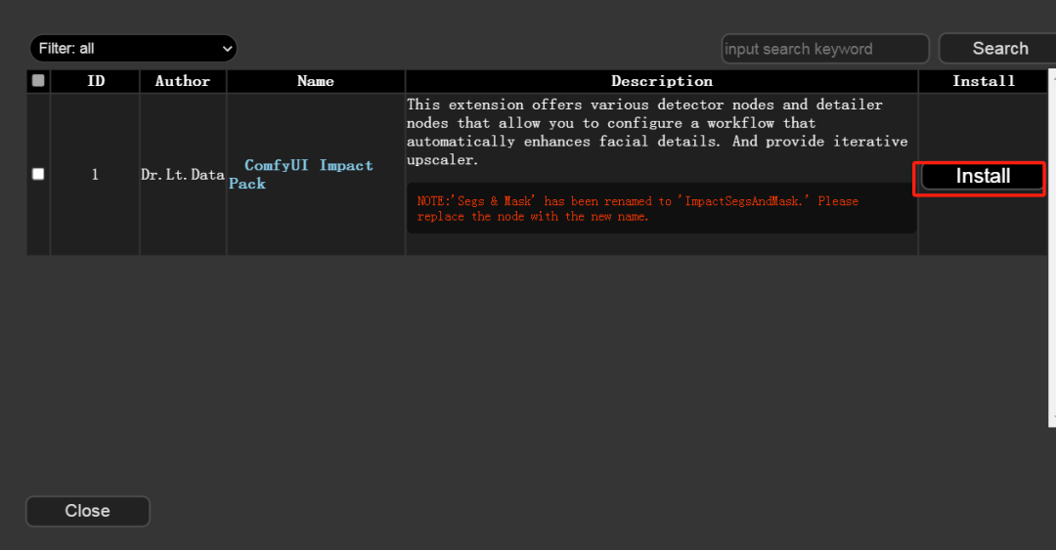
Task: Close the manager dialog
Action: point(88,511)
